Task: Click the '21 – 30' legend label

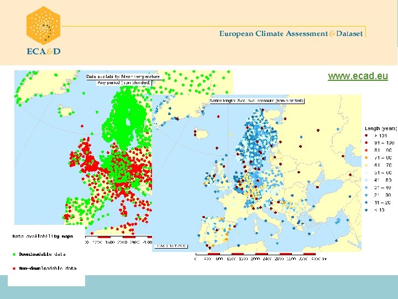Action: point(383,195)
